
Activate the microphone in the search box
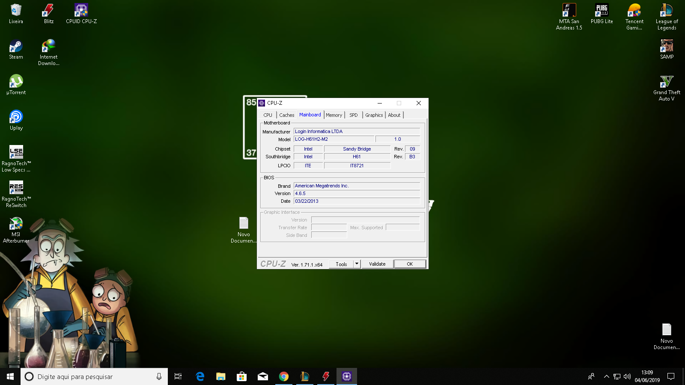(x=159, y=376)
